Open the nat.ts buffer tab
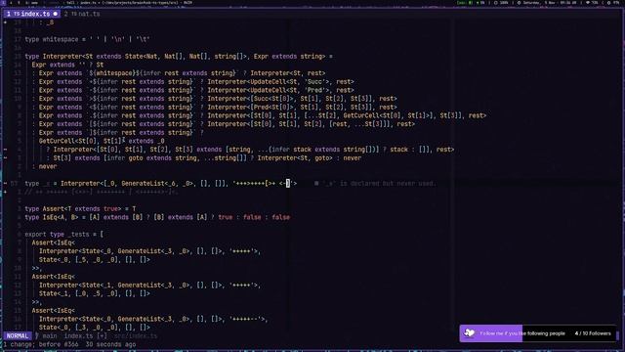 pyautogui.click(x=82, y=14)
